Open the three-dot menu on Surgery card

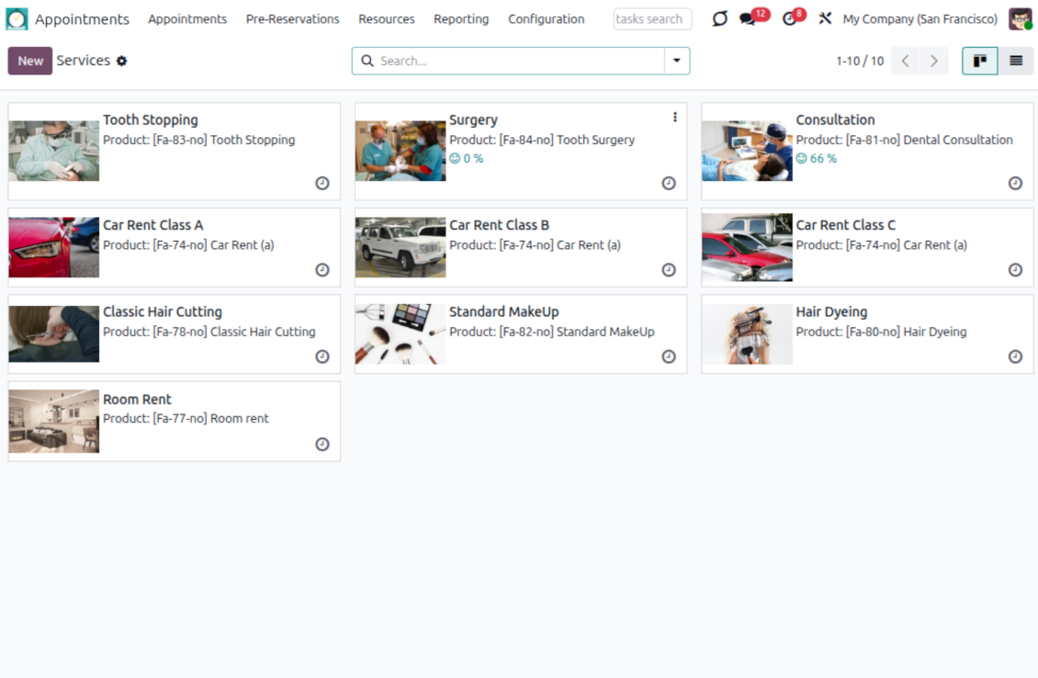pyautogui.click(x=674, y=118)
